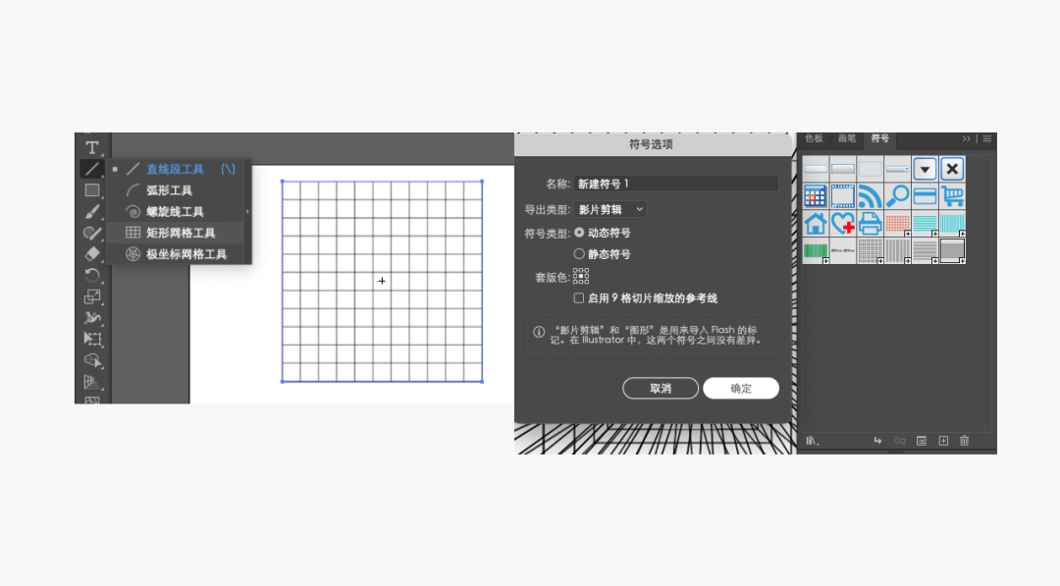Click the Break Link to Symbol icon
Viewport: 1060px width, 586px height.
point(900,441)
